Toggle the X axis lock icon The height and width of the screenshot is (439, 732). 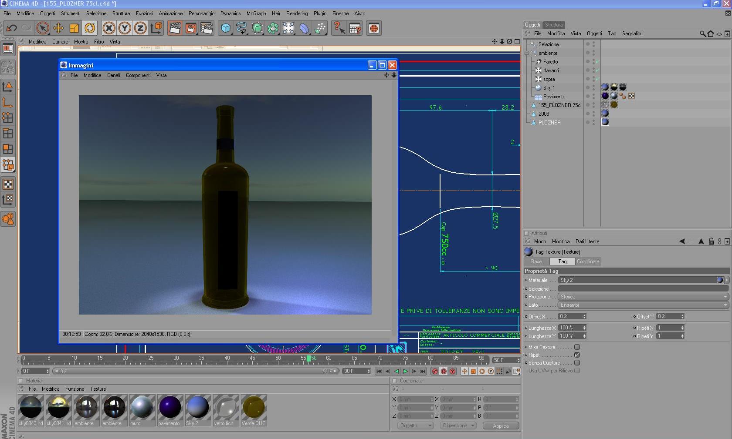click(109, 28)
